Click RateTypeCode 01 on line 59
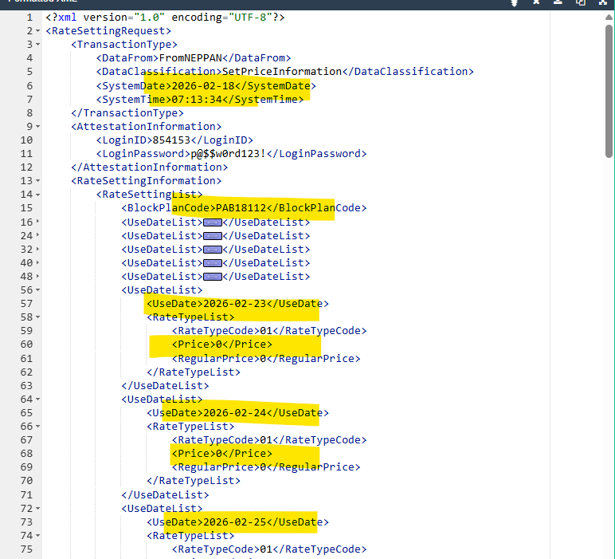This screenshot has height=559, width=615. click(269, 330)
